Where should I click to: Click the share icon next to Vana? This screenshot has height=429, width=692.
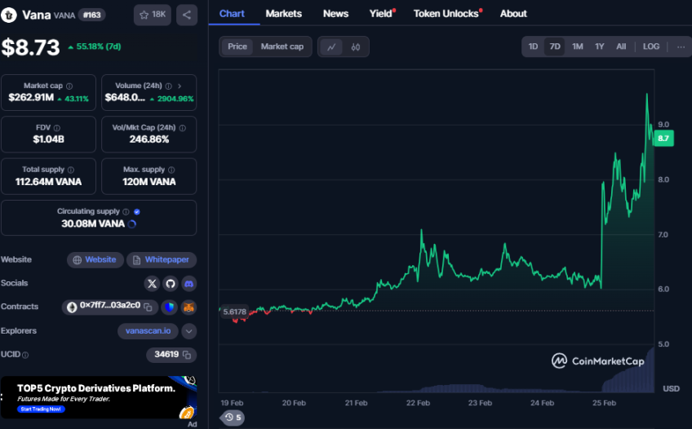pyautogui.click(x=186, y=15)
